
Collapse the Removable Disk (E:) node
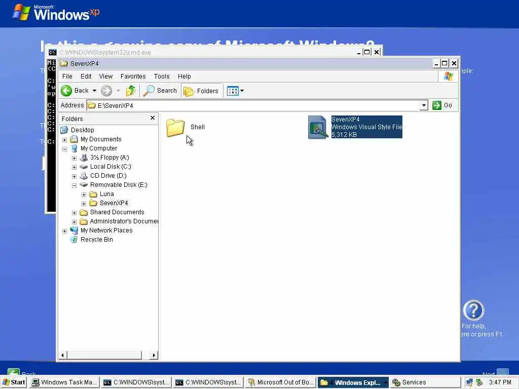(74, 185)
